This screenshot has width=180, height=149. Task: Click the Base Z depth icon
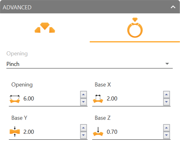[x=98, y=132]
